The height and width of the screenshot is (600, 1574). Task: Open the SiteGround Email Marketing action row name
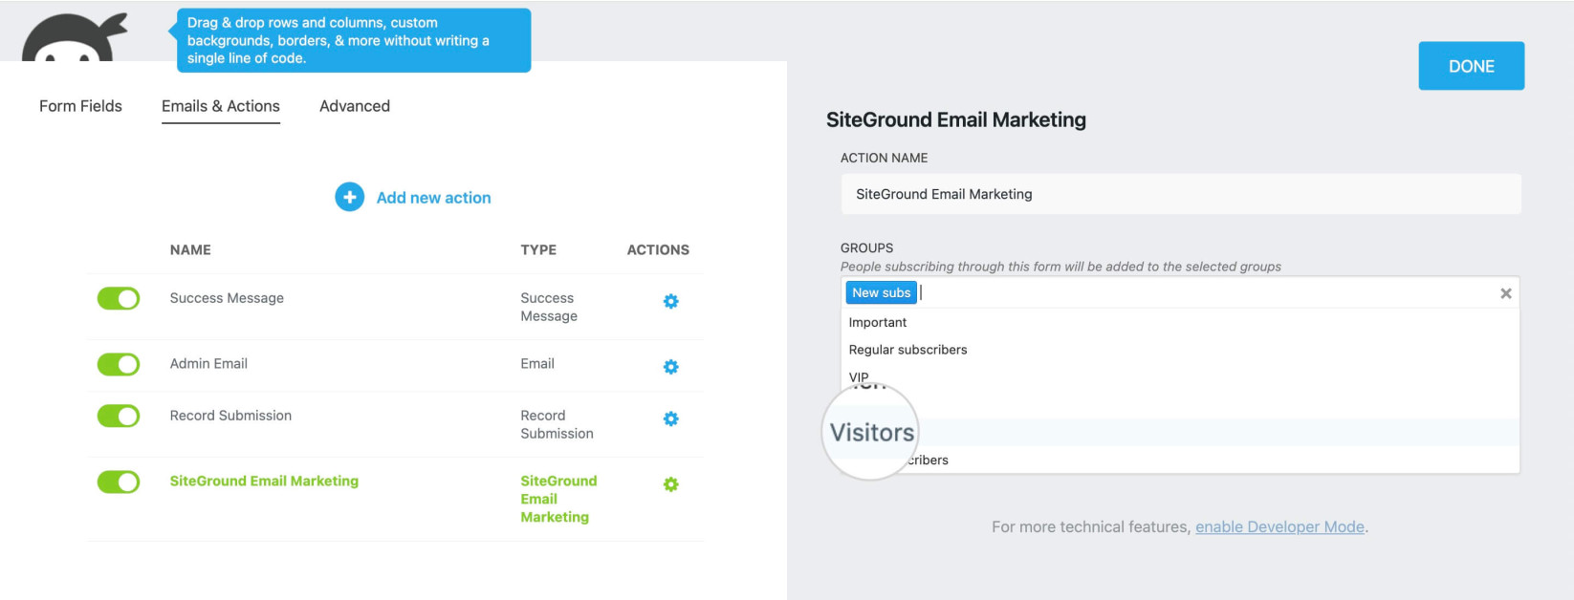point(264,481)
